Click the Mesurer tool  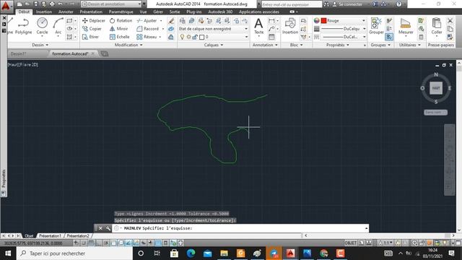click(x=406, y=26)
